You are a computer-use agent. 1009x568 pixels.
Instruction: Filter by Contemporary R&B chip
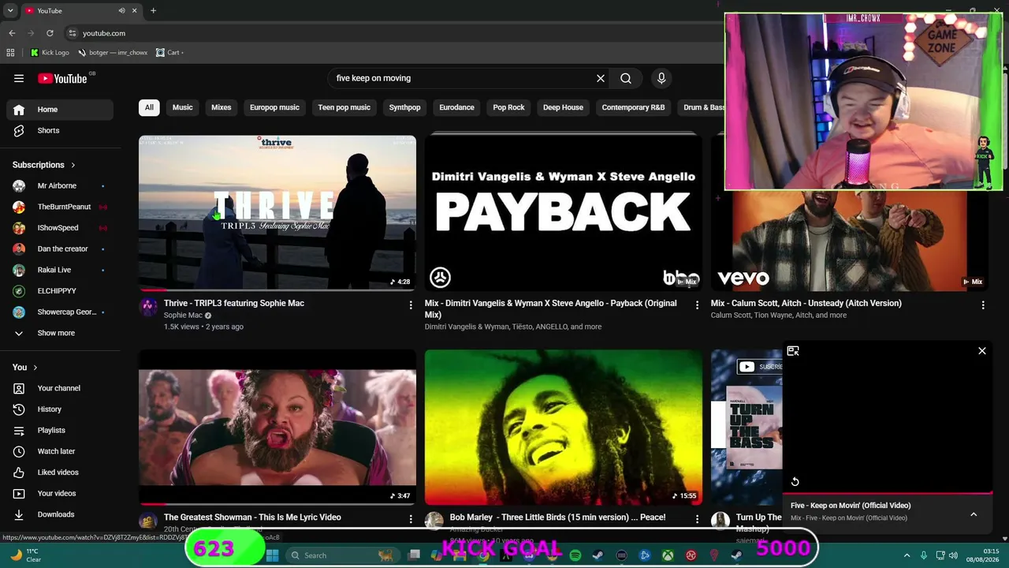pos(633,107)
